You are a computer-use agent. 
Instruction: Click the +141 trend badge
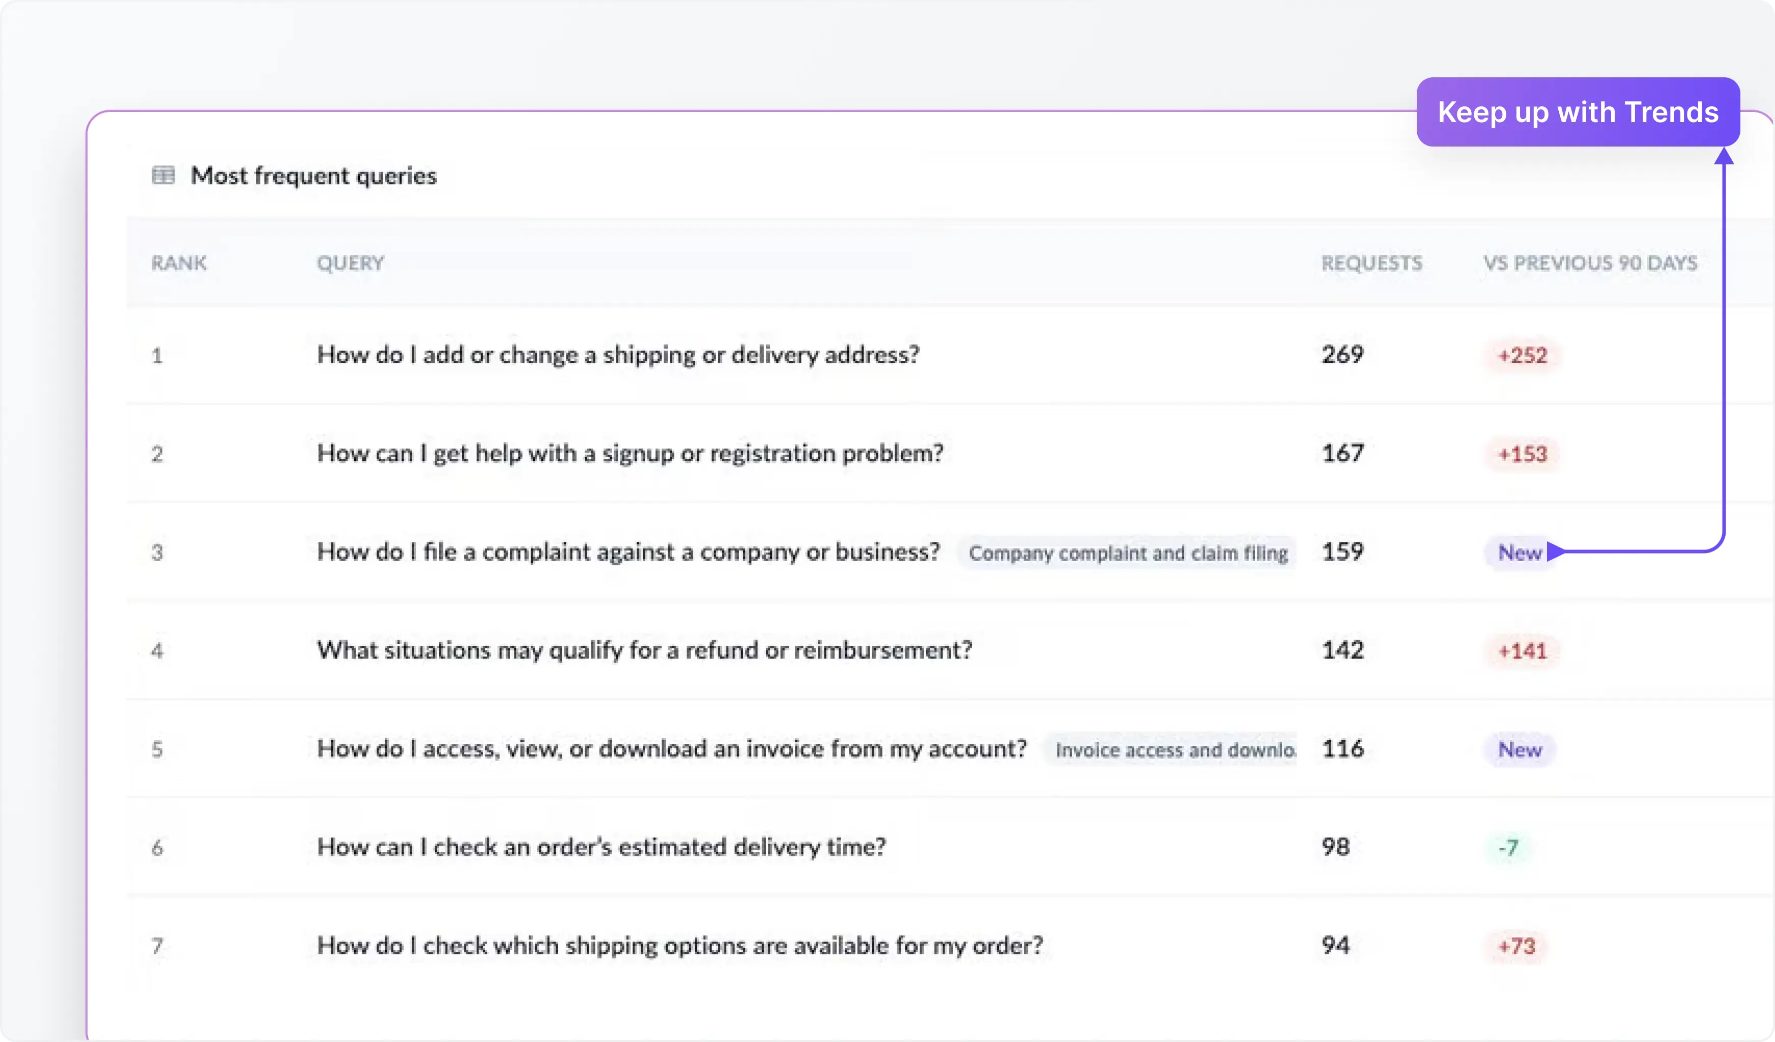point(1522,651)
